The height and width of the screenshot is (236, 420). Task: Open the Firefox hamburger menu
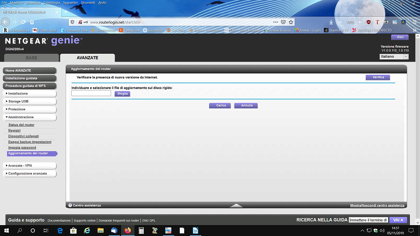415,22
